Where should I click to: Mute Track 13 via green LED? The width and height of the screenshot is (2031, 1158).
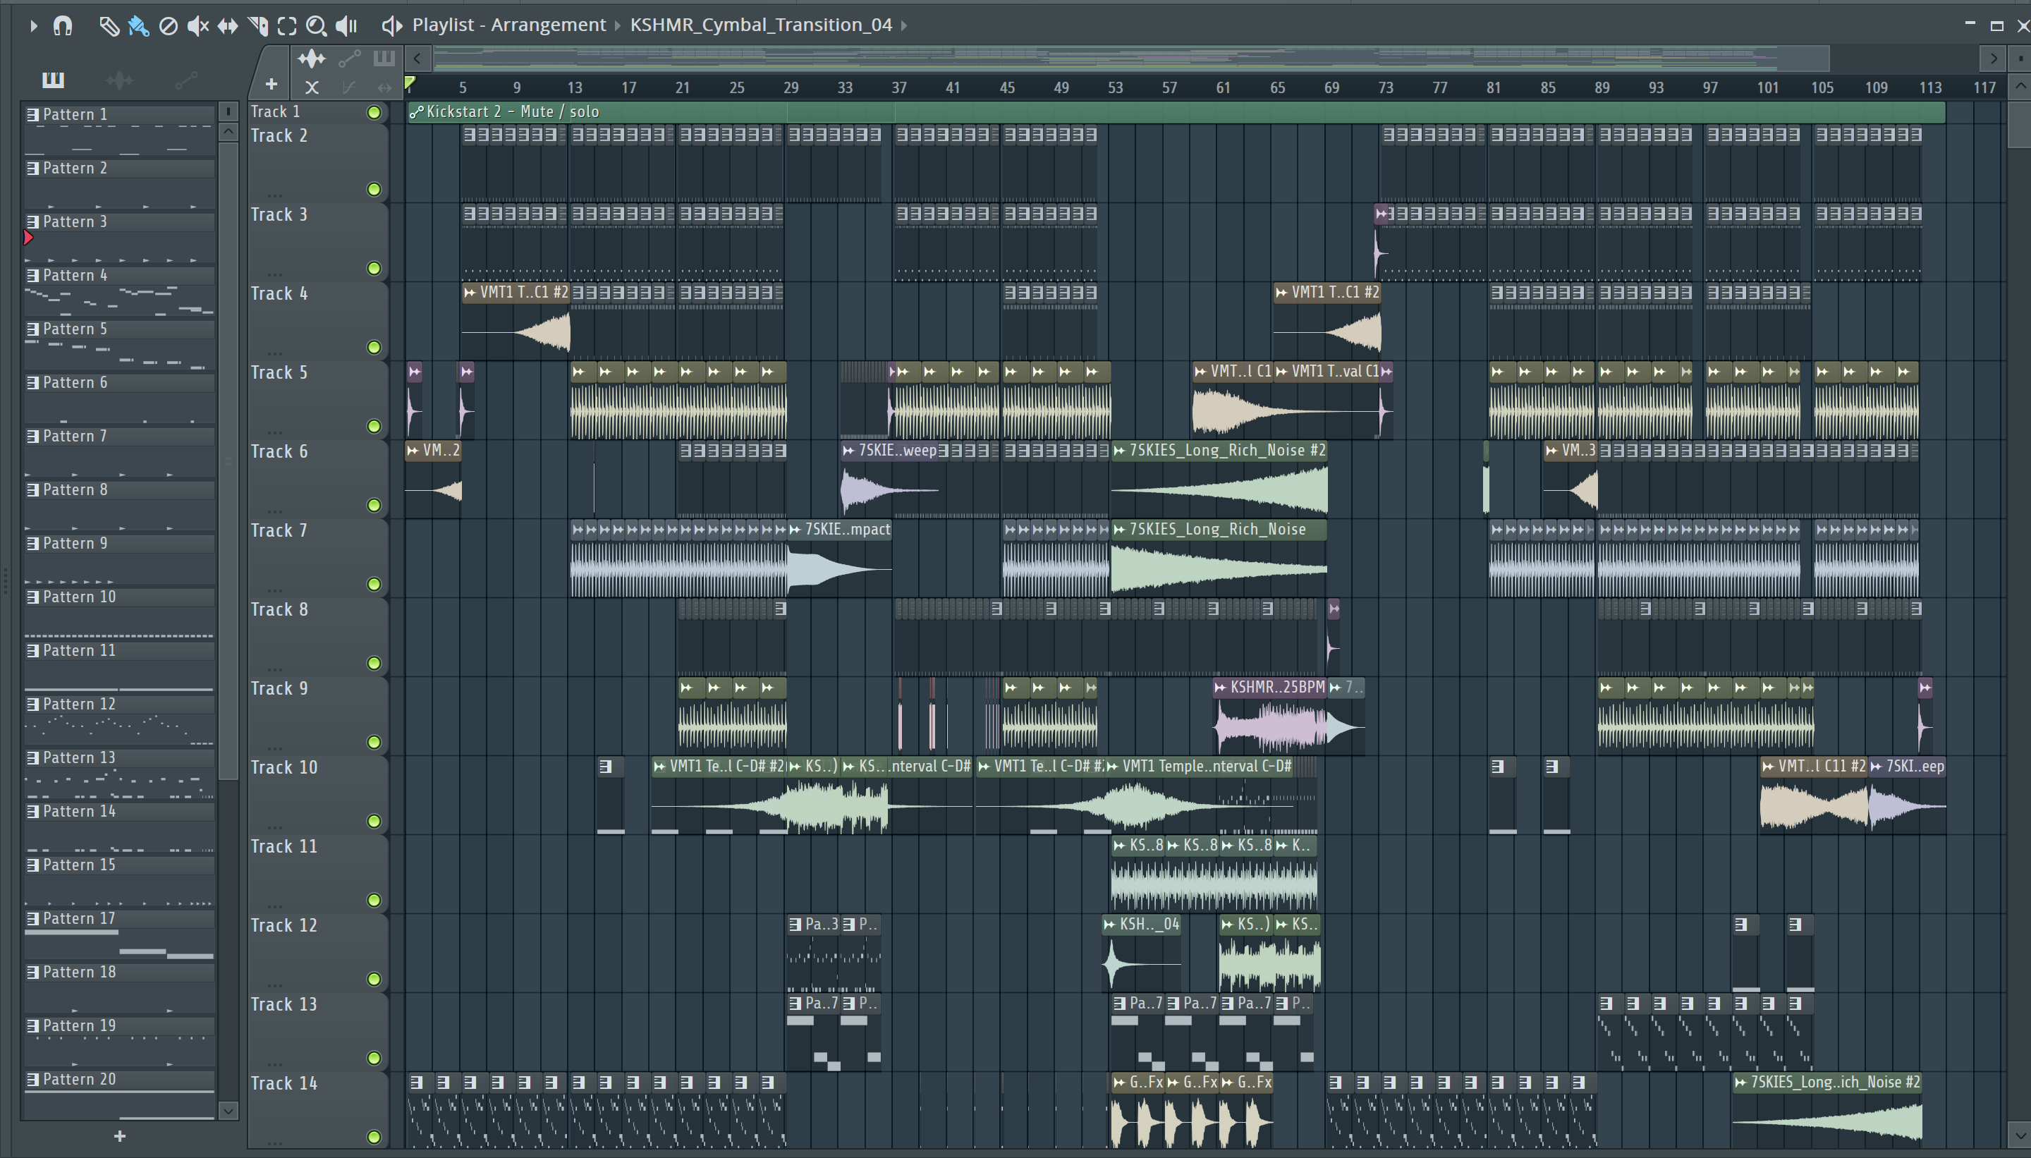374,1058
